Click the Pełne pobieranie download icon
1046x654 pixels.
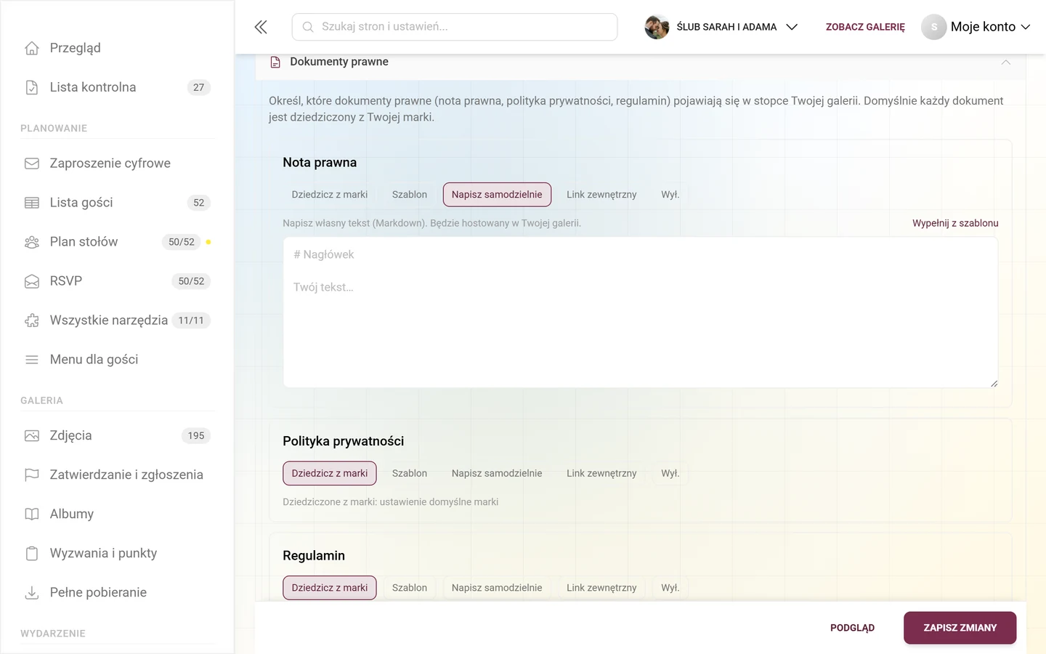[32, 593]
